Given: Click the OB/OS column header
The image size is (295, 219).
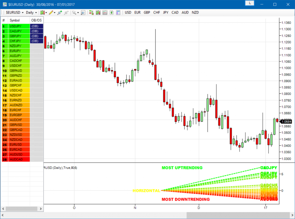Looking at the screenshot, I should point(36,20).
